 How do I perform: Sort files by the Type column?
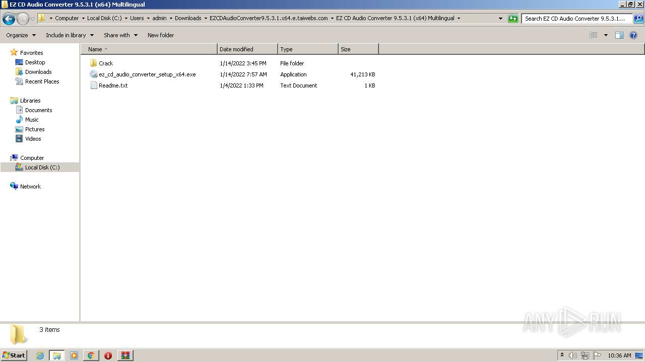click(x=308, y=49)
